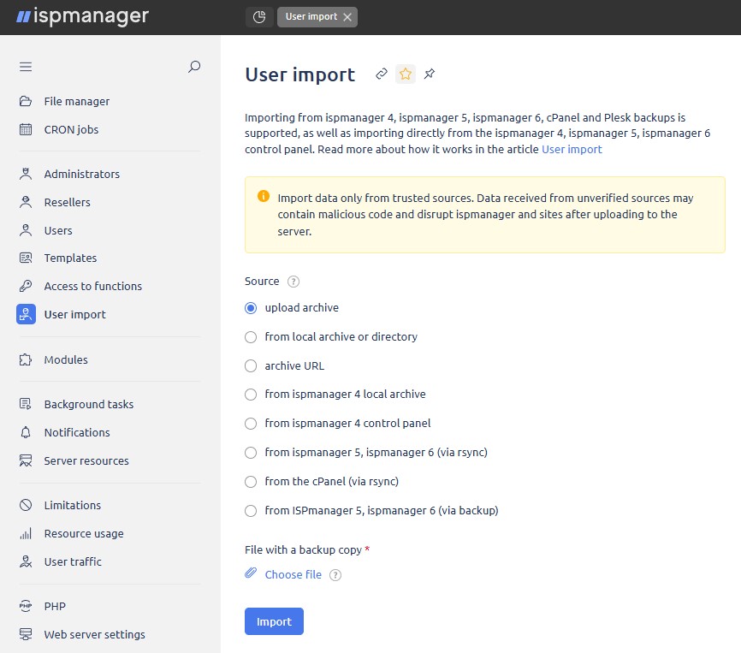Pin the User import page
741x653 pixels.
pos(429,74)
